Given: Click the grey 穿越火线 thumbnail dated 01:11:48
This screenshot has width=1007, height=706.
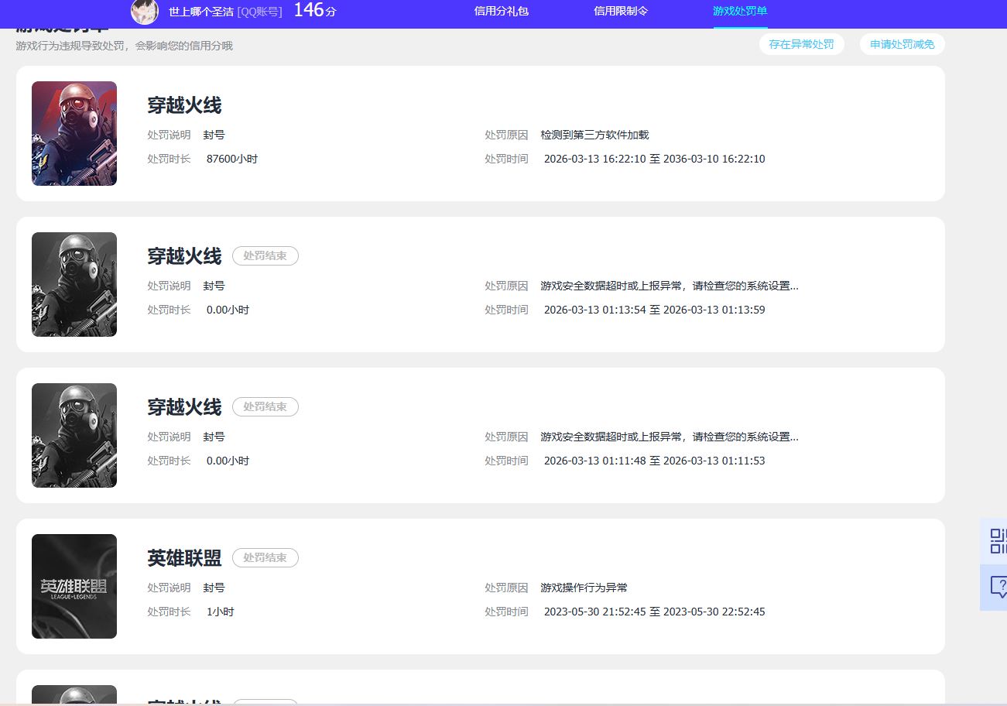Looking at the screenshot, I should tap(74, 435).
